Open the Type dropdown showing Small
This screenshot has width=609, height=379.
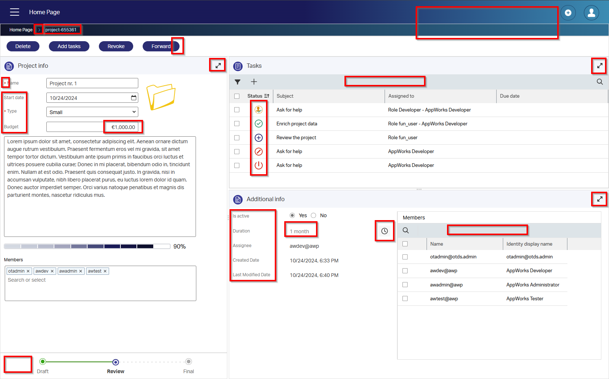[x=92, y=112]
